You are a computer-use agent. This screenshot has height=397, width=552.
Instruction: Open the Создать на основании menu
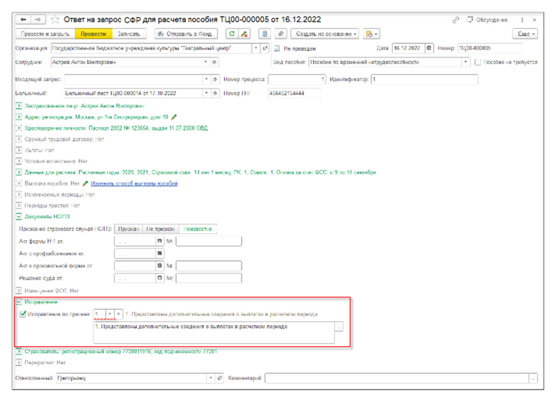pos(326,34)
